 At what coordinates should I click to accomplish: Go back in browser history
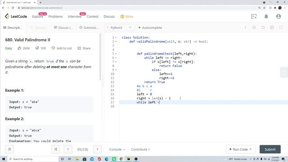click(3, 8)
